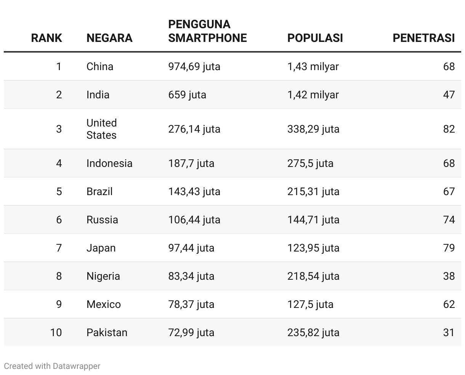Click the United States country cell

tap(101, 129)
